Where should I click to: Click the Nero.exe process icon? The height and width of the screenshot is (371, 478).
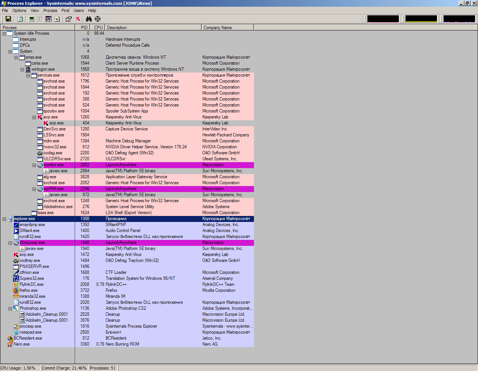(10, 344)
